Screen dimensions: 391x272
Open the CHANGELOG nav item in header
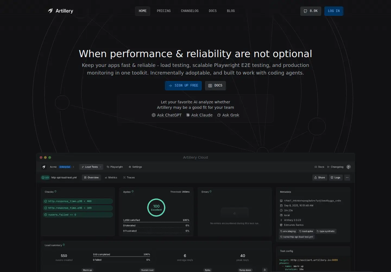tap(190, 11)
